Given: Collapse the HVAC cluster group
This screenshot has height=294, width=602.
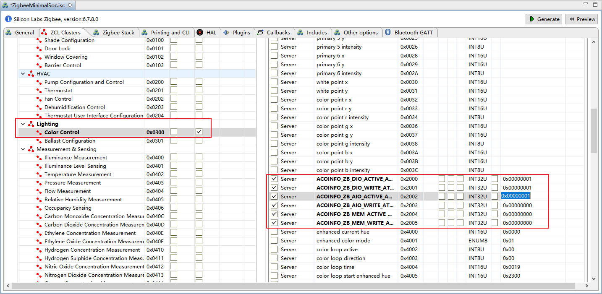Looking at the screenshot, I should tap(23, 74).
